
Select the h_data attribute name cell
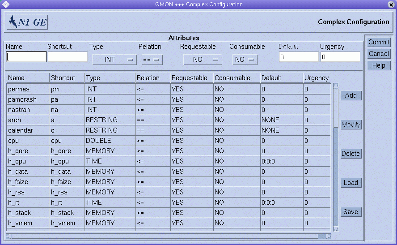(28, 172)
